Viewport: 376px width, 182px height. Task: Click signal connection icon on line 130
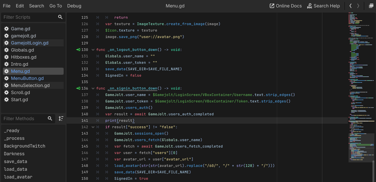point(78,49)
